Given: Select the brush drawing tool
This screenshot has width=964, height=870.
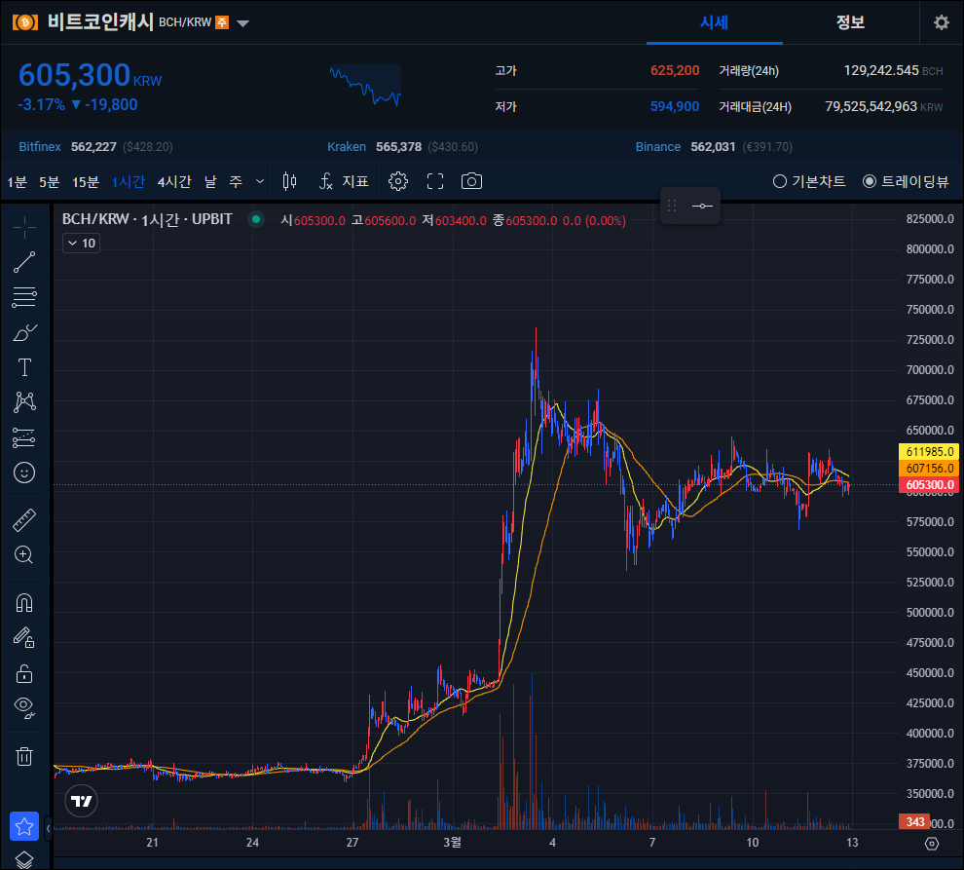Looking at the screenshot, I should click(24, 333).
